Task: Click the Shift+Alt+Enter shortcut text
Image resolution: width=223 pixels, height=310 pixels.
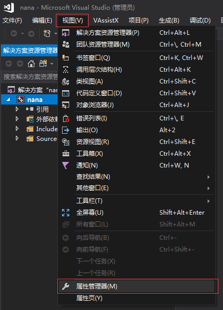Action: (182, 213)
